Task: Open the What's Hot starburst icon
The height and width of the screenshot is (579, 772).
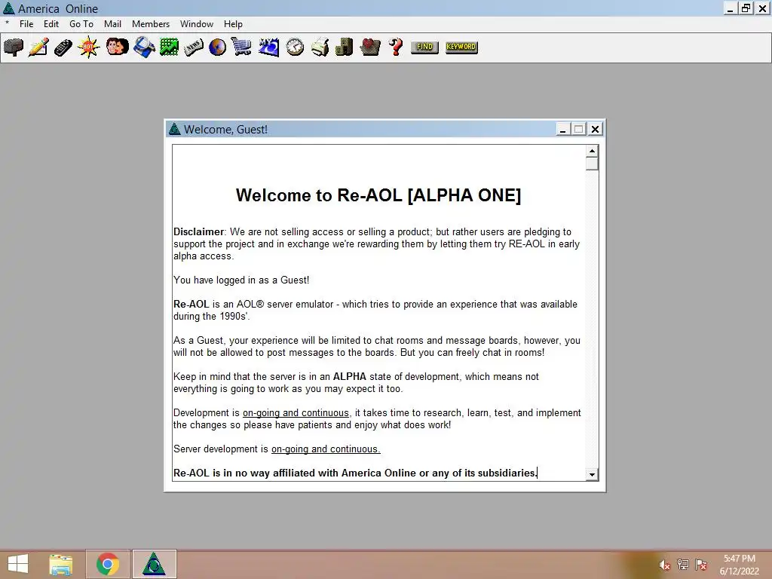Action: tap(89, 47)
